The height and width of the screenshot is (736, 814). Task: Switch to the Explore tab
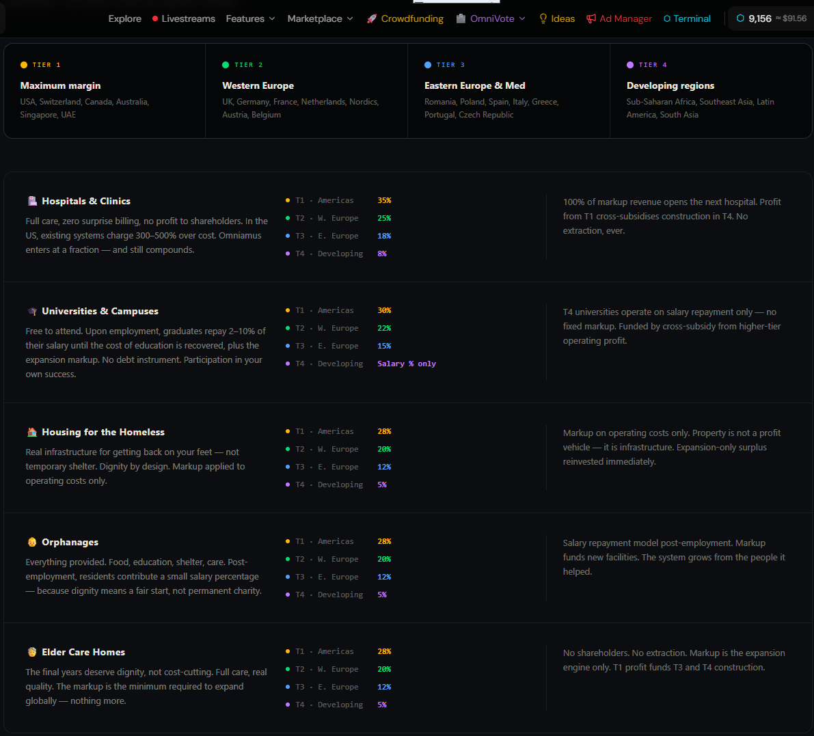pos(124,18)
